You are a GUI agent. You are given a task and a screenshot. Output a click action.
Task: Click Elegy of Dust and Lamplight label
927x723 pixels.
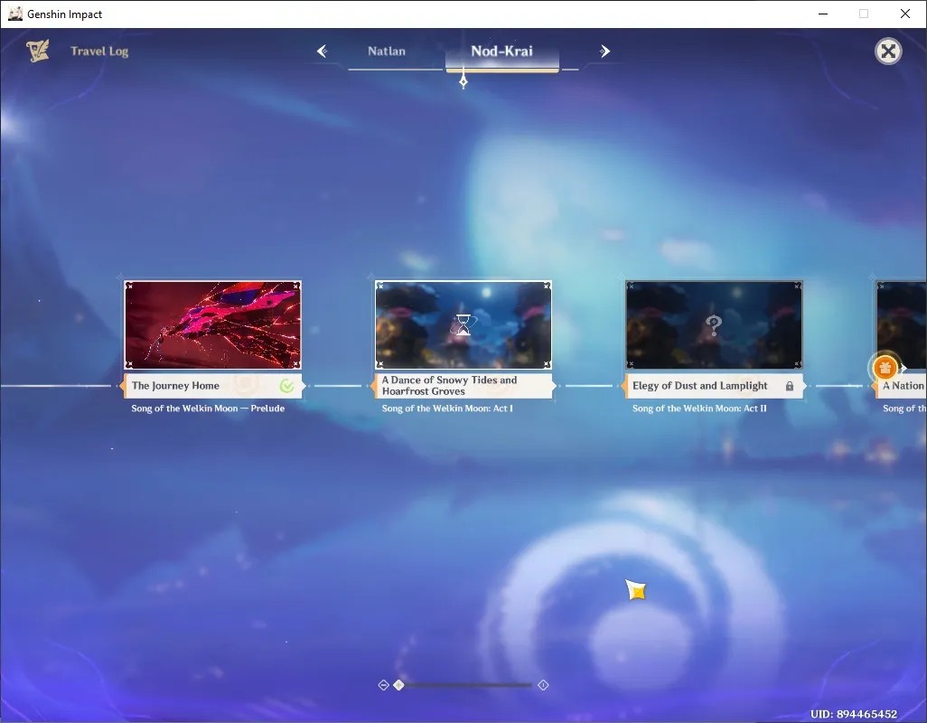pyautogui.click(x=714, y=386)
